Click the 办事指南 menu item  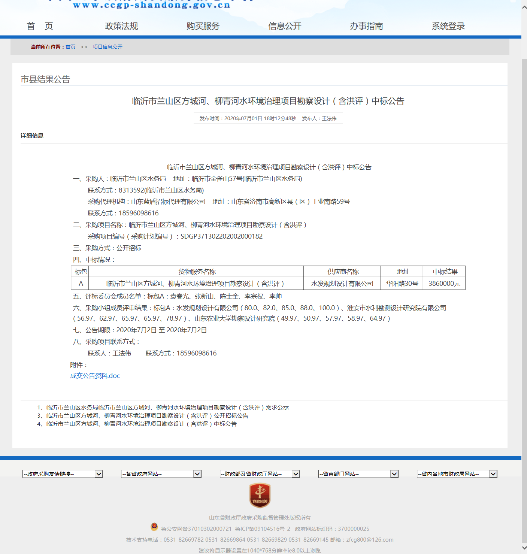click(366, 26)
